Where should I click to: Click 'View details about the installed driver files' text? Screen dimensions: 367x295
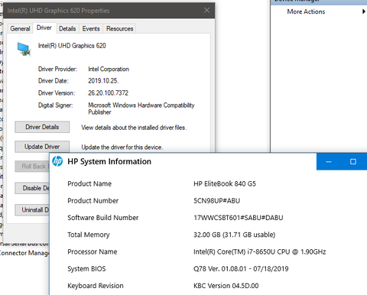(134, 128)
